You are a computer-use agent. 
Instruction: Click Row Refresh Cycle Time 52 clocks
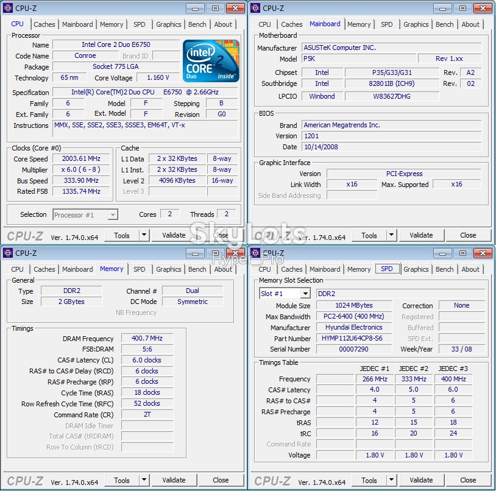click(x=147, y=403)
